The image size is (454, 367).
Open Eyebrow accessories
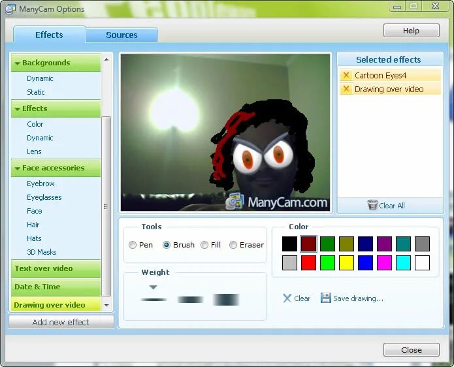coord(41,183)
